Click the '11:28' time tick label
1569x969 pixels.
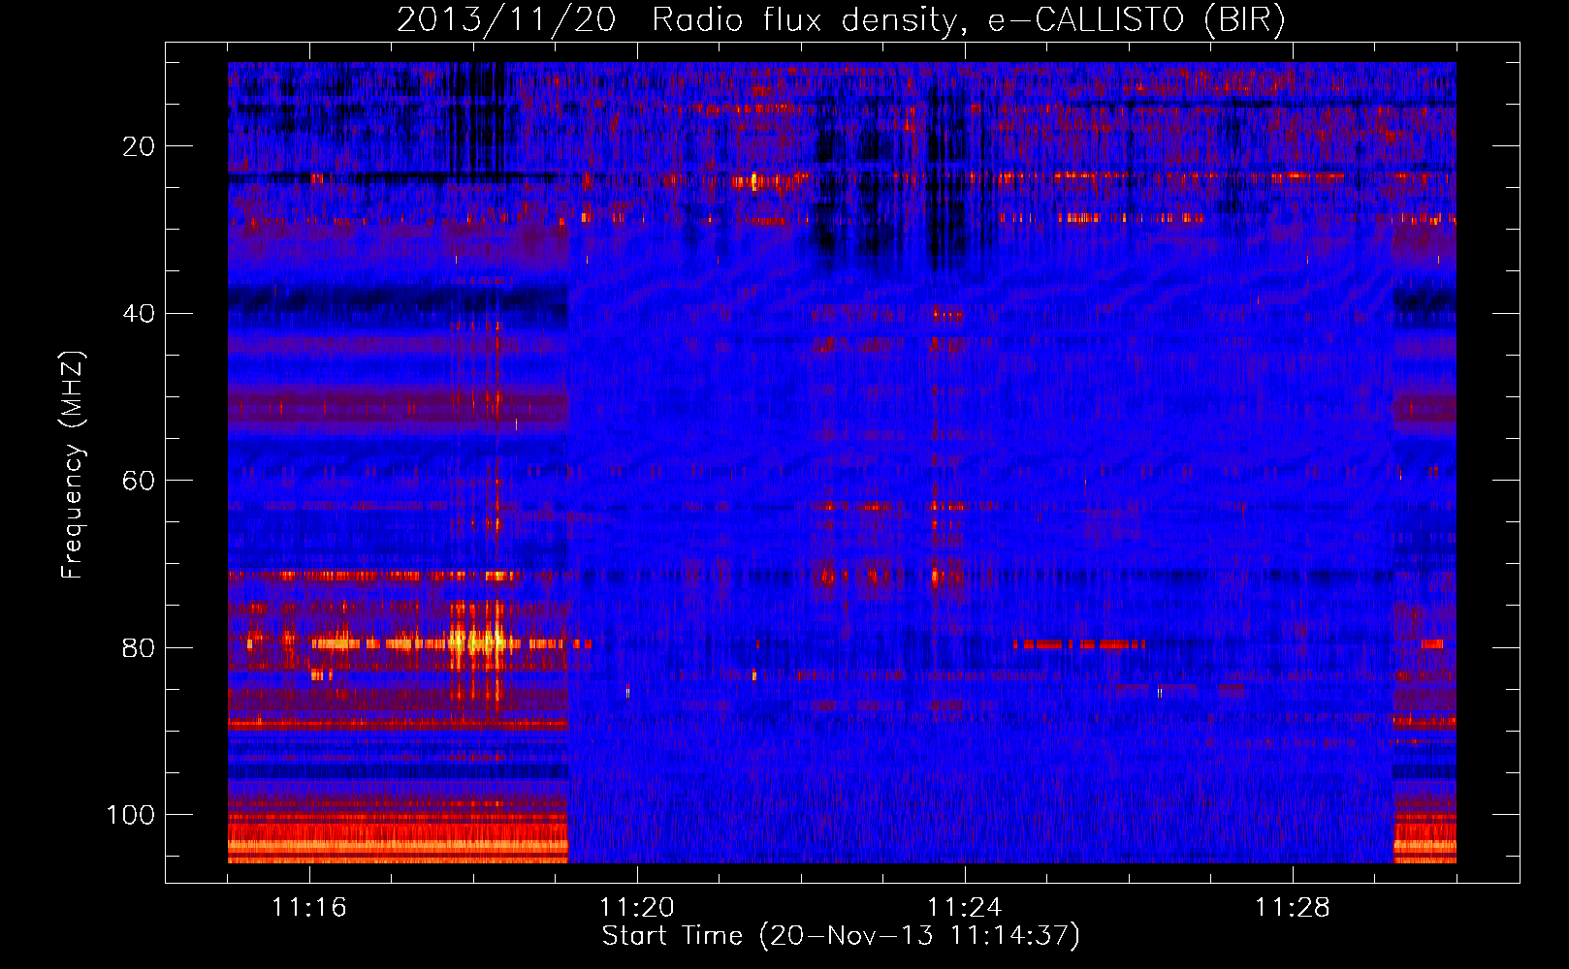tap(1293, 908)
